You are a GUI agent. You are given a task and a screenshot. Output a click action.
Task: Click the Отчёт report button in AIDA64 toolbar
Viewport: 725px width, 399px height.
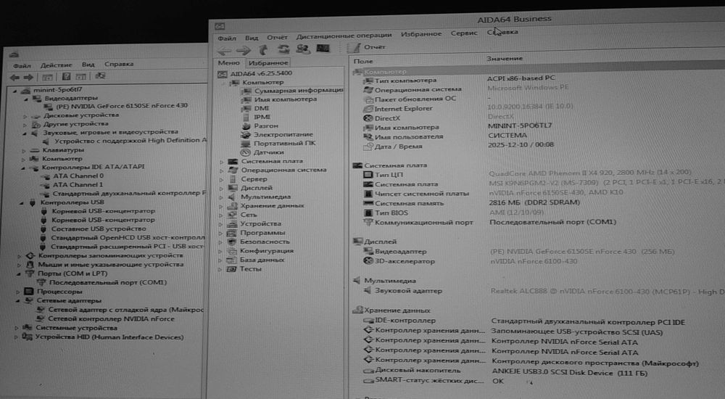coord(366,46)
